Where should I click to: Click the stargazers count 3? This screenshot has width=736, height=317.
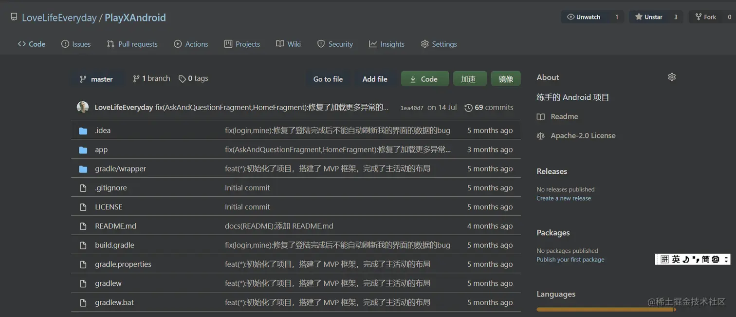click(676, 17)
